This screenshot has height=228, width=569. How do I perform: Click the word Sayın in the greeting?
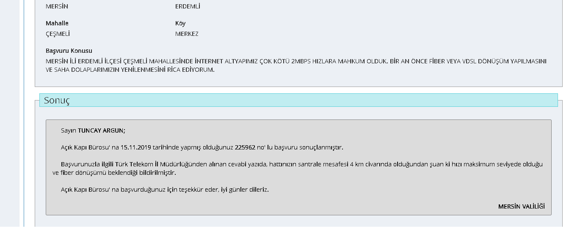point(69,130)
